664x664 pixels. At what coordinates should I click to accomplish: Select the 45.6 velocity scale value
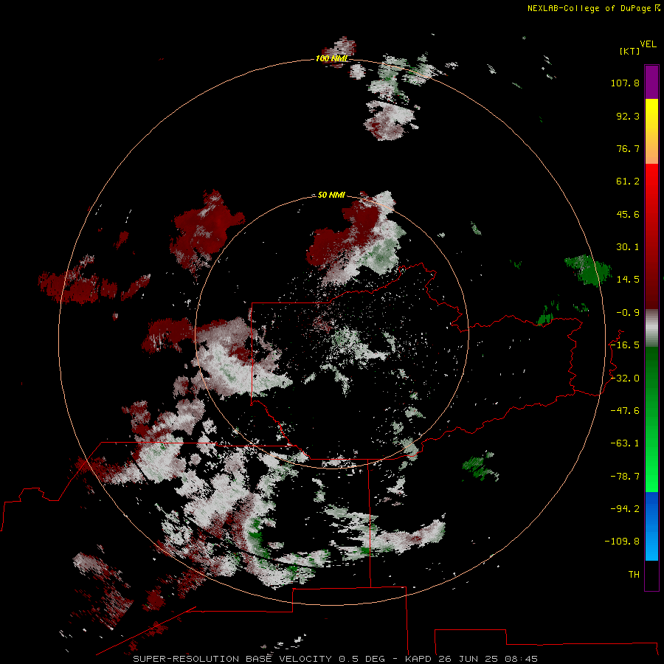(x=628, y=214)
